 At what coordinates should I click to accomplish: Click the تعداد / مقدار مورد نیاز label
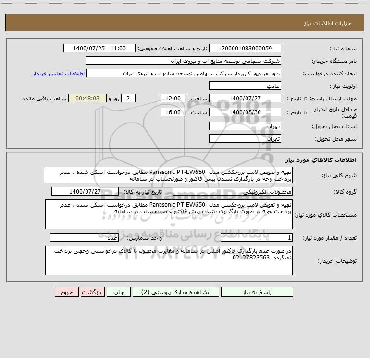tap(330, 238)
